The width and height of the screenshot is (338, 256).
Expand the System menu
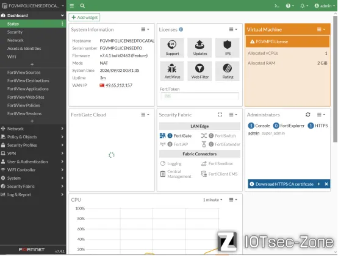coord(33,178)
